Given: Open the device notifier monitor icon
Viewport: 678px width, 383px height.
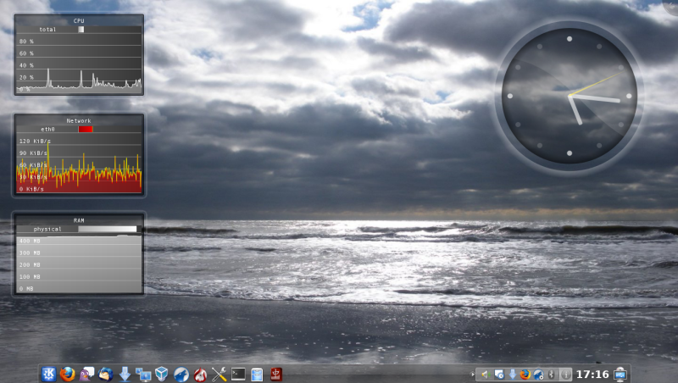Looking at the screenshot, I should pyautogui.click(x=620, y=375).
